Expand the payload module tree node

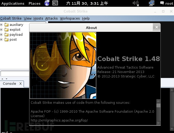coord(1,34)
